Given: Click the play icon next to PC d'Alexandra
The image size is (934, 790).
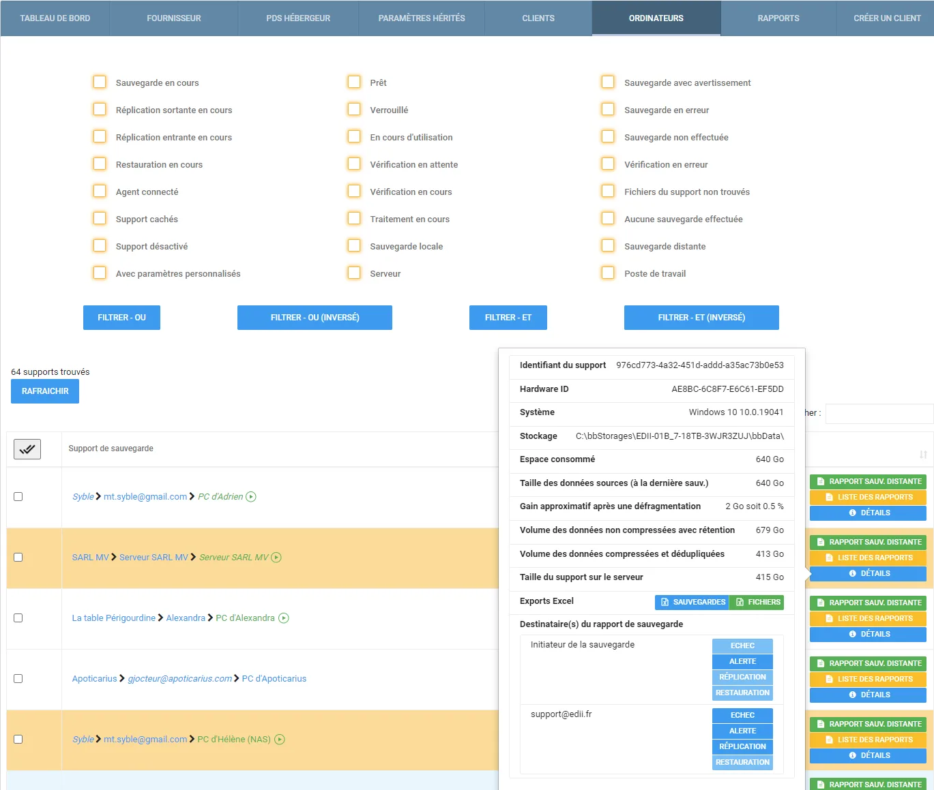Looking at the screenshot, I should (x=284, y=618).
